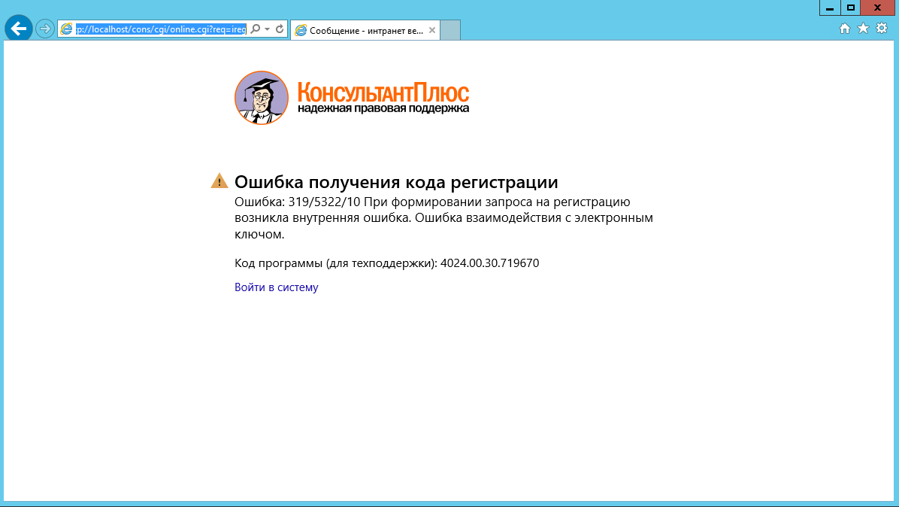The height and width of the screenshot is (507, 899).
Task: Click 'Ошибка получения кода регистрации' heading
Action: (x=396, y=182)
